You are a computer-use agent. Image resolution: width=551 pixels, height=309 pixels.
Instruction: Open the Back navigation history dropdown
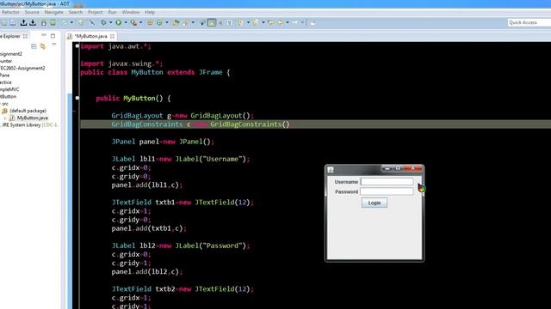point(288,22)
